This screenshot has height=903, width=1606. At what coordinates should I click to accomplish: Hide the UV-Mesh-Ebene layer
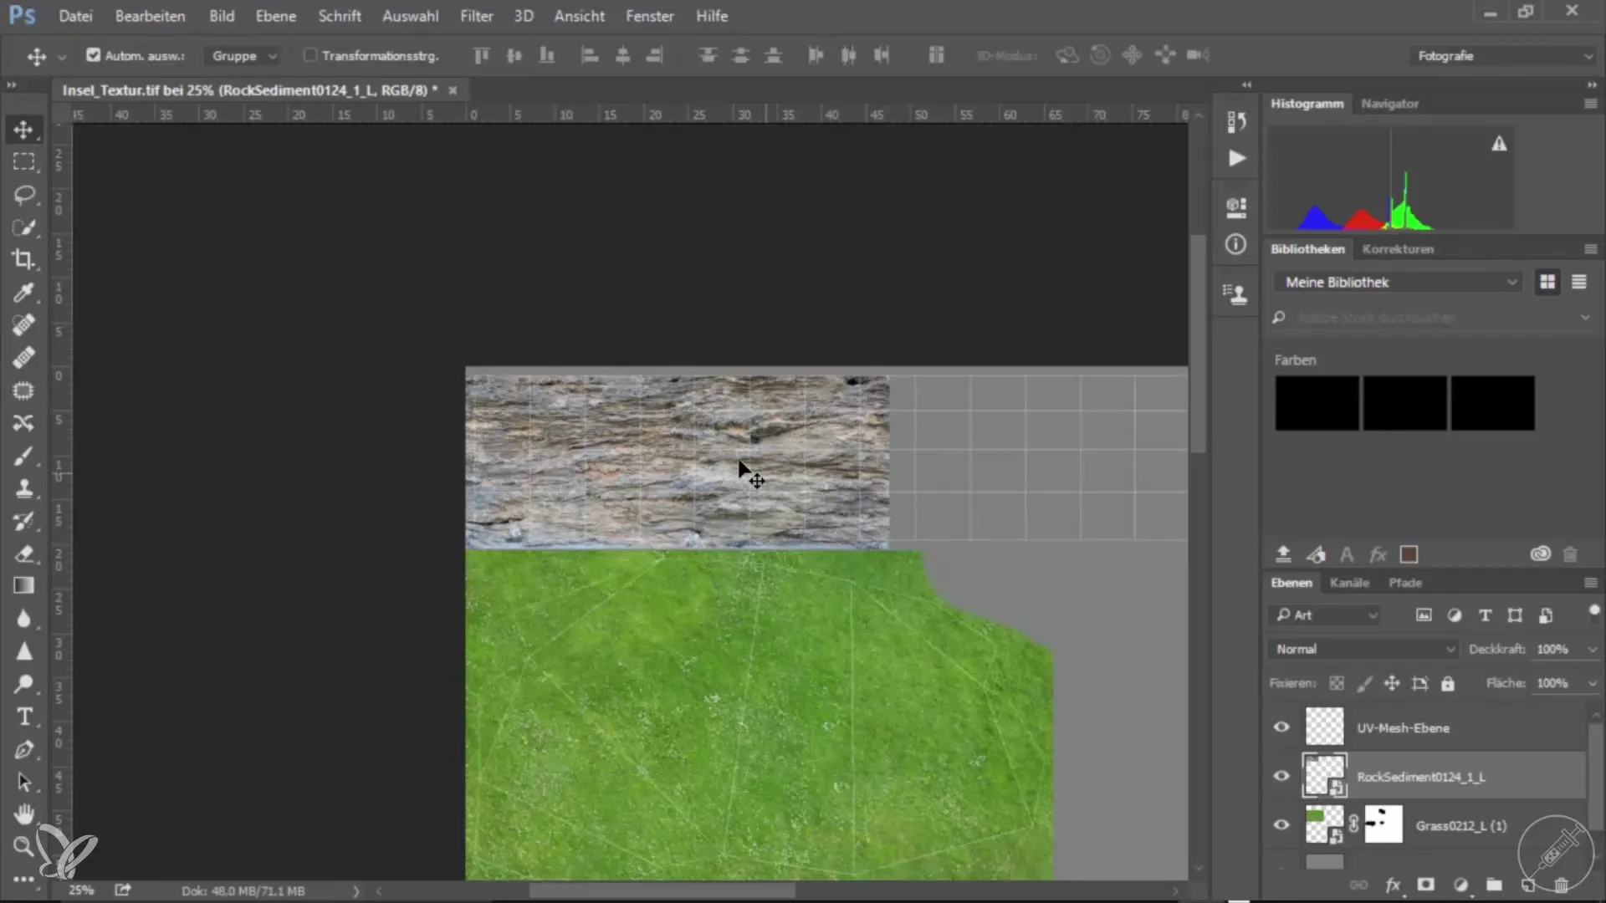[1281, 727]
